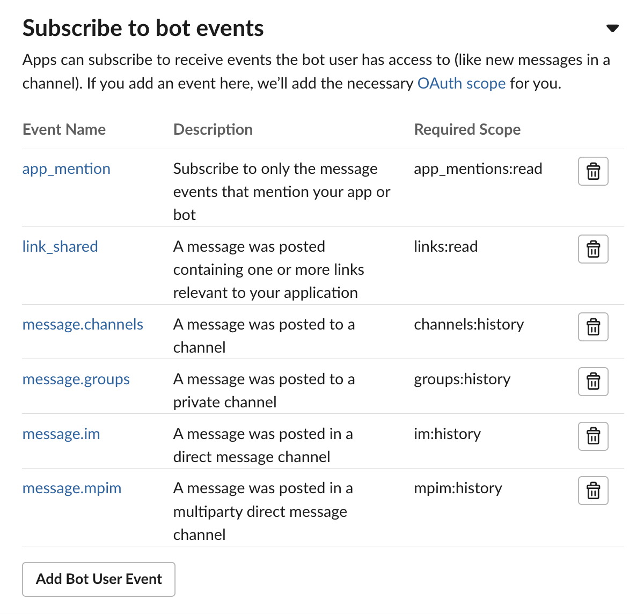Click the channels:history required scope

[469, 325]
